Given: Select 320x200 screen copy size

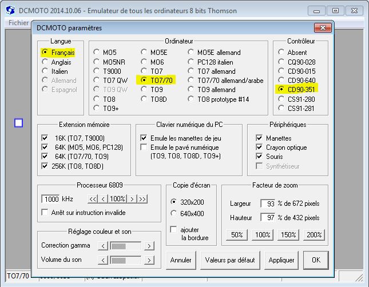Looking at the screenshot, I should pos(187,202).
